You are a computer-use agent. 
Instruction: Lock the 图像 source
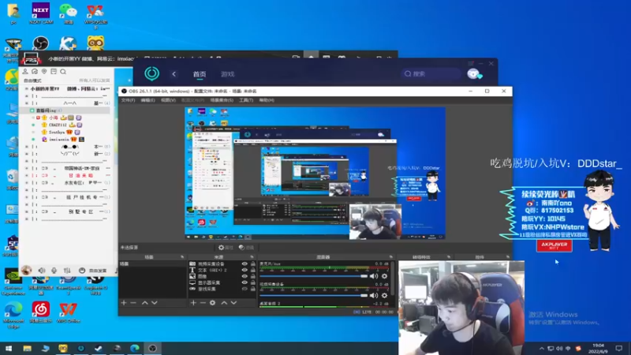pos(252,277)
